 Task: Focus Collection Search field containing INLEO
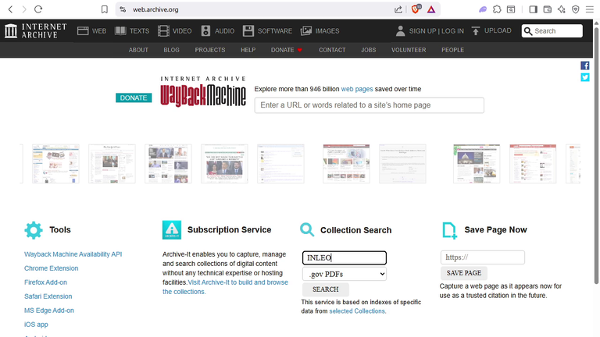(345, 257)
